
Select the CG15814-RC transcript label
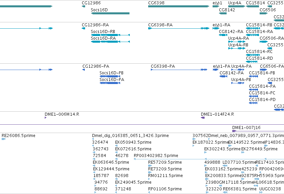259,52
